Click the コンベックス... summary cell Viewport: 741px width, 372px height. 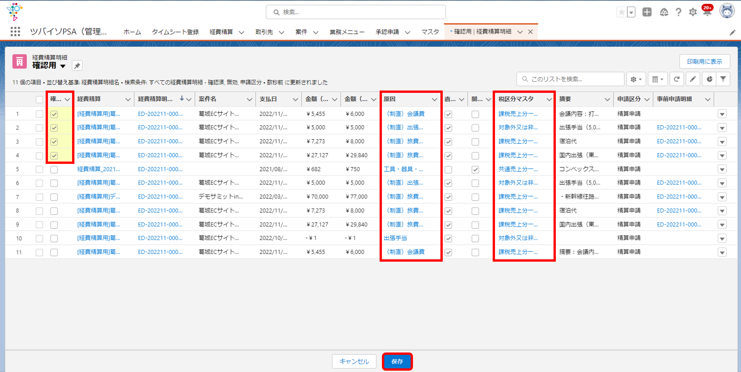(579, 169)
